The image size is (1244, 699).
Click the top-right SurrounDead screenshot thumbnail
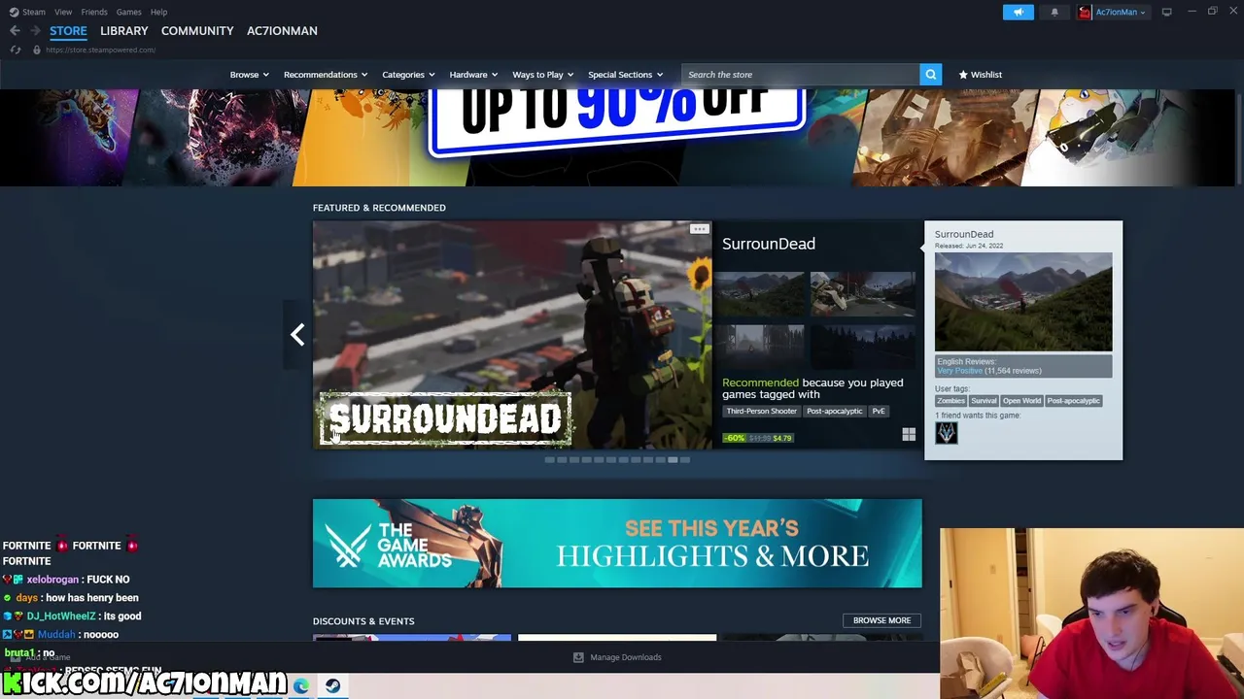click(862, 292)
